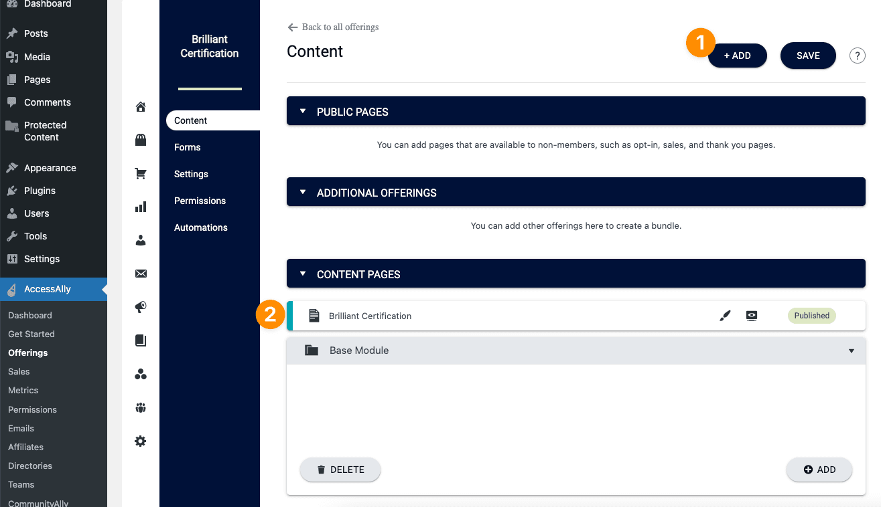
Task: Collapse the CONTENT PAGES section
Action: pos(301,274)
